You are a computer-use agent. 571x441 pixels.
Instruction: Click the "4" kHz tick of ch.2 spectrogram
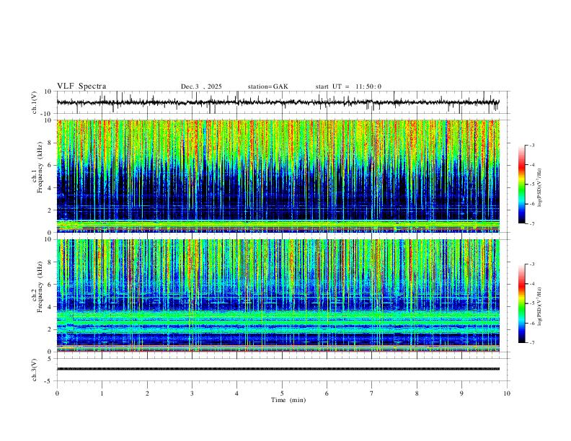click(50, 307)
